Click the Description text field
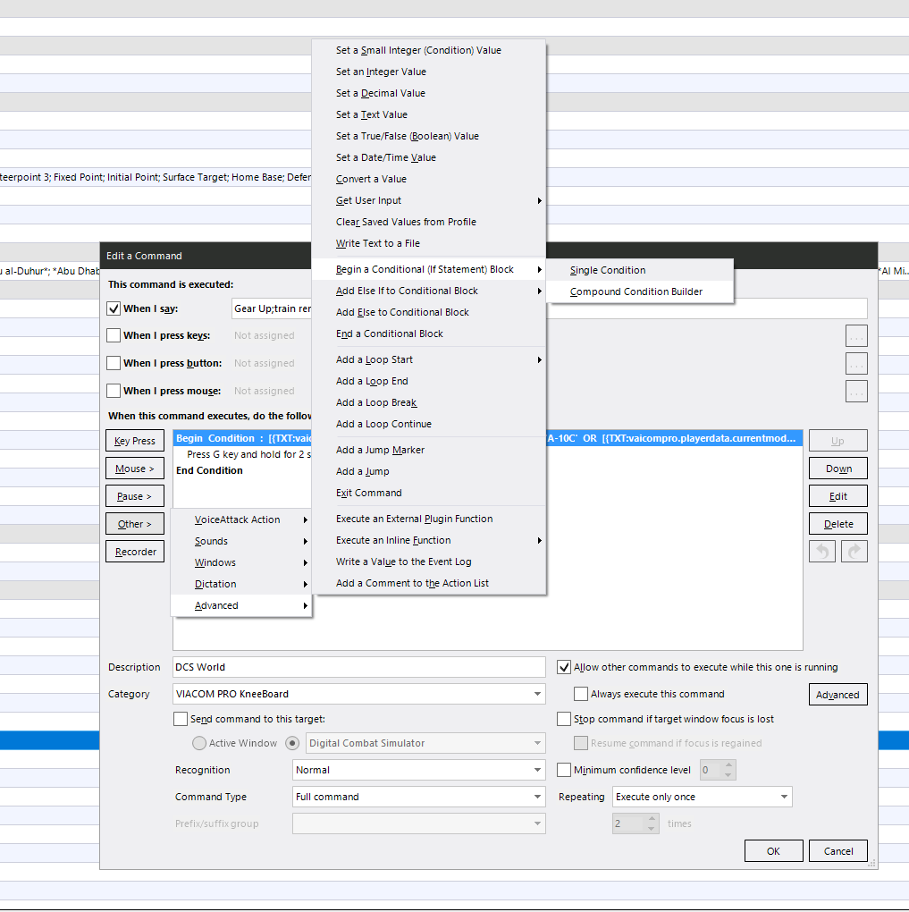The image size is (909, 912). (358, 667)
